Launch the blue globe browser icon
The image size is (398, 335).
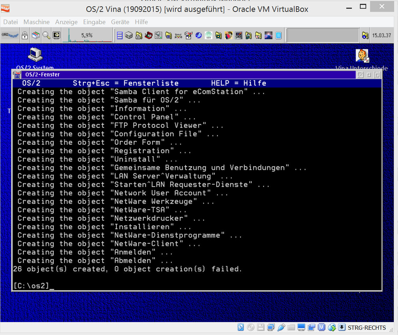pyautogui.click(x=198, y=35)
